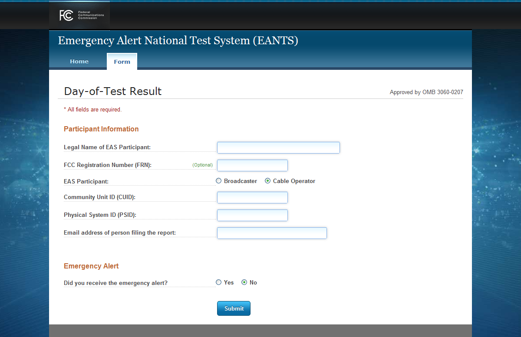Choose No for emergency alert received
Image resolution: width=521 pixels, height=337 pixels.
pos(244,282)
